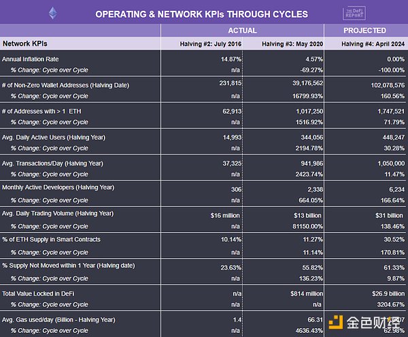Click the Operating & Network KPIs title text
Screen dimensions: 408x337
tap(201, 14)
